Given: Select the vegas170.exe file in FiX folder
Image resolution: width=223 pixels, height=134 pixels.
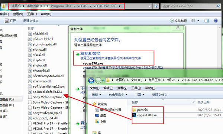Looking at the screenshot, I should click(x=147, y=115).
